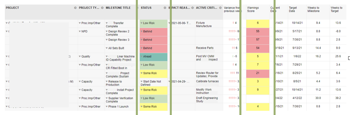
Task: Select the target date 9/13/21 cell
Action: coord(297,49)
